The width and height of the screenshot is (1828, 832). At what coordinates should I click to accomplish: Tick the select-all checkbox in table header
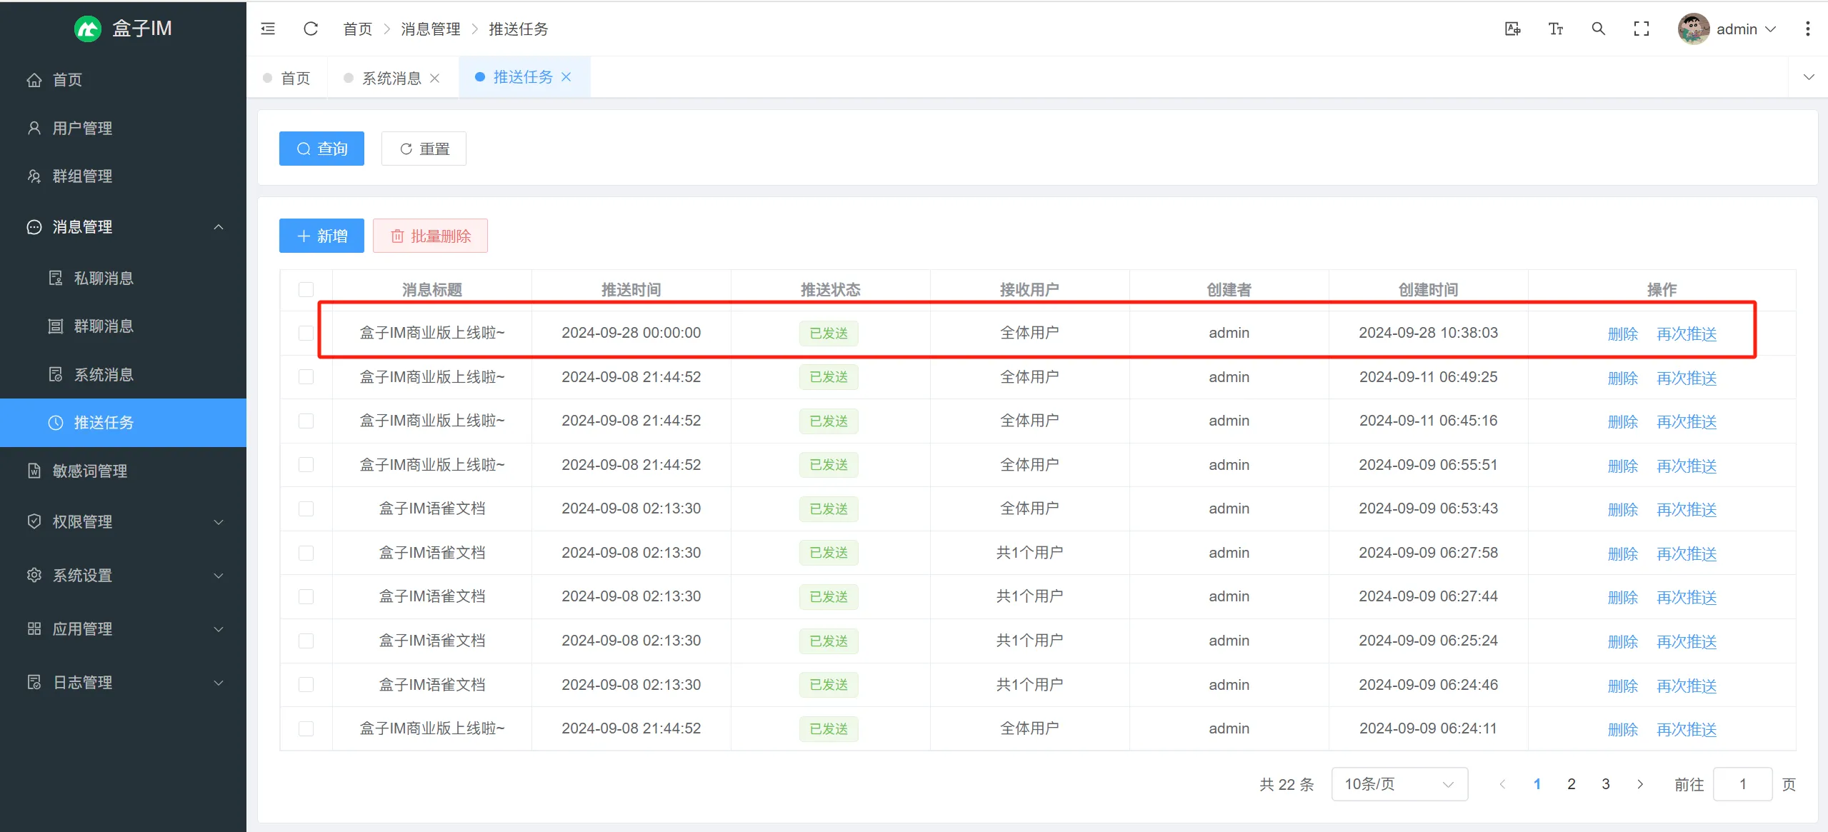[306, 289]
